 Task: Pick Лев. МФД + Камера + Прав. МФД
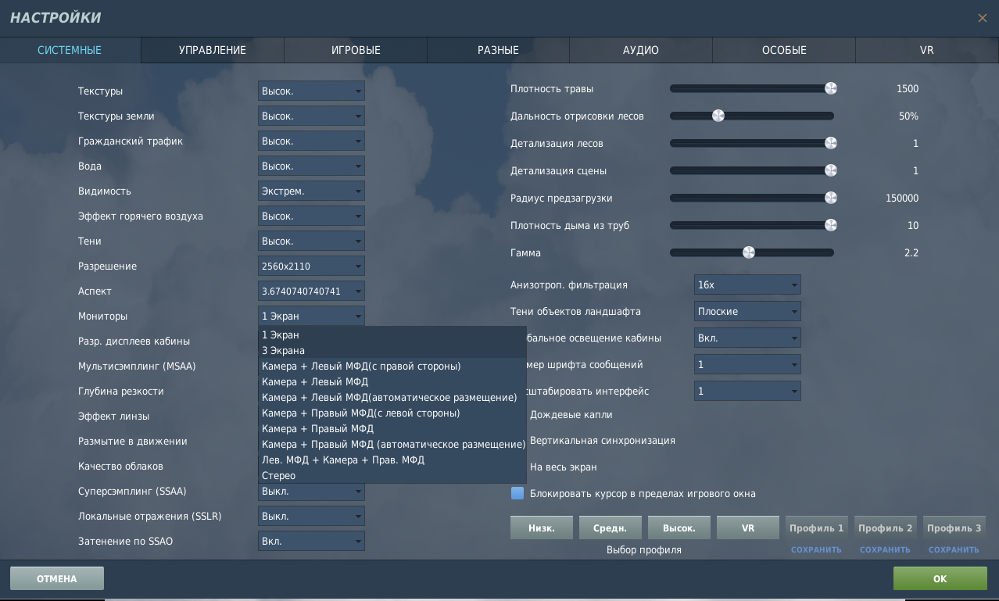(392, 460)
